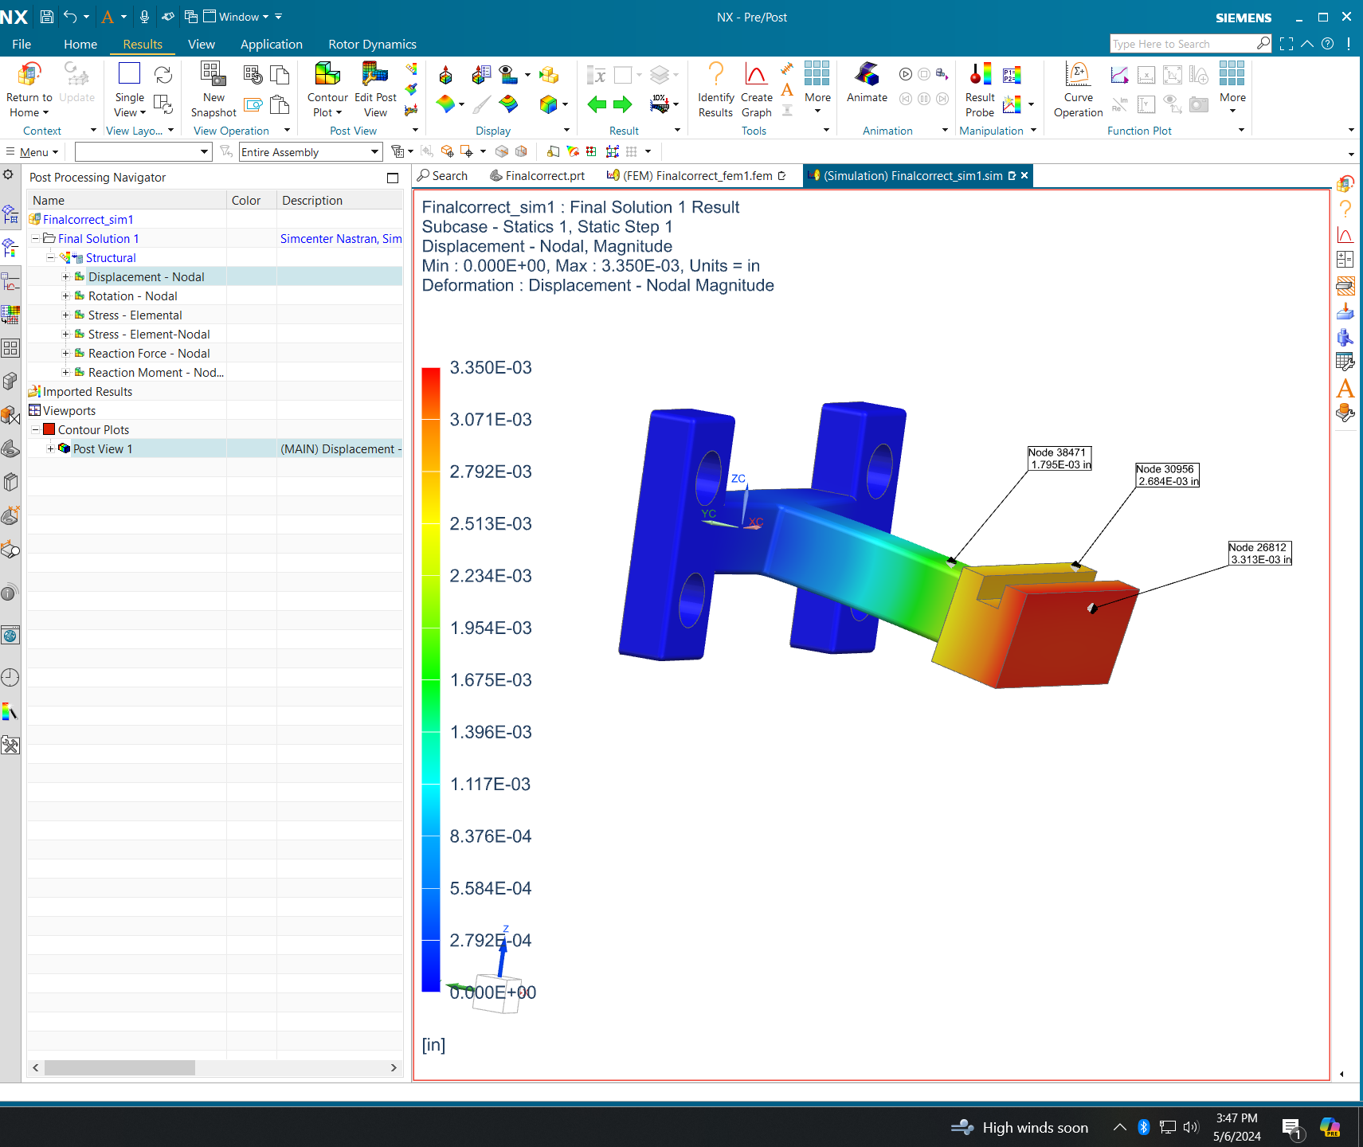Switch to the Rotor Dynamics tab
Screen dimensions: 1363x1147
click(x=371, y=44)
